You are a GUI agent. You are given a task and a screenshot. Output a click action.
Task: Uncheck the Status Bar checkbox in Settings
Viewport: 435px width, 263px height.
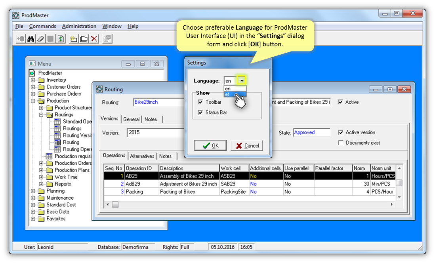pyautogui.click(x=200, y=112)
